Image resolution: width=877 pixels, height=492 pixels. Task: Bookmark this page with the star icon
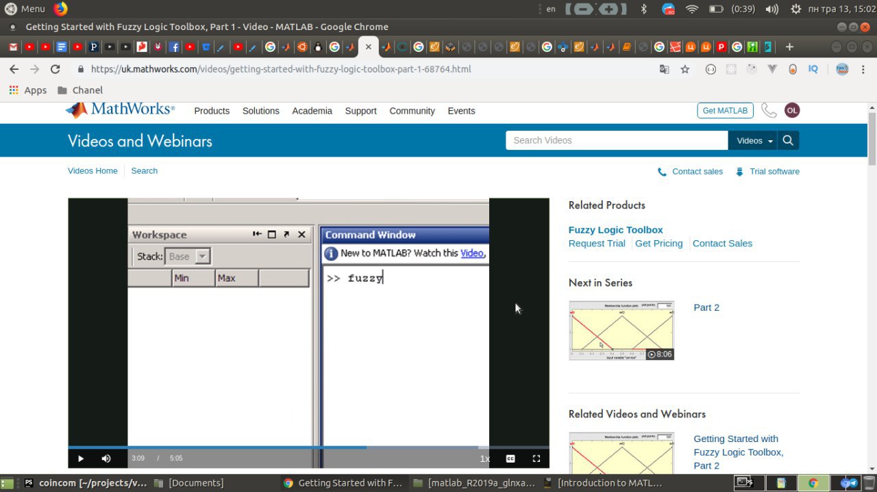[x=684, y=69]
